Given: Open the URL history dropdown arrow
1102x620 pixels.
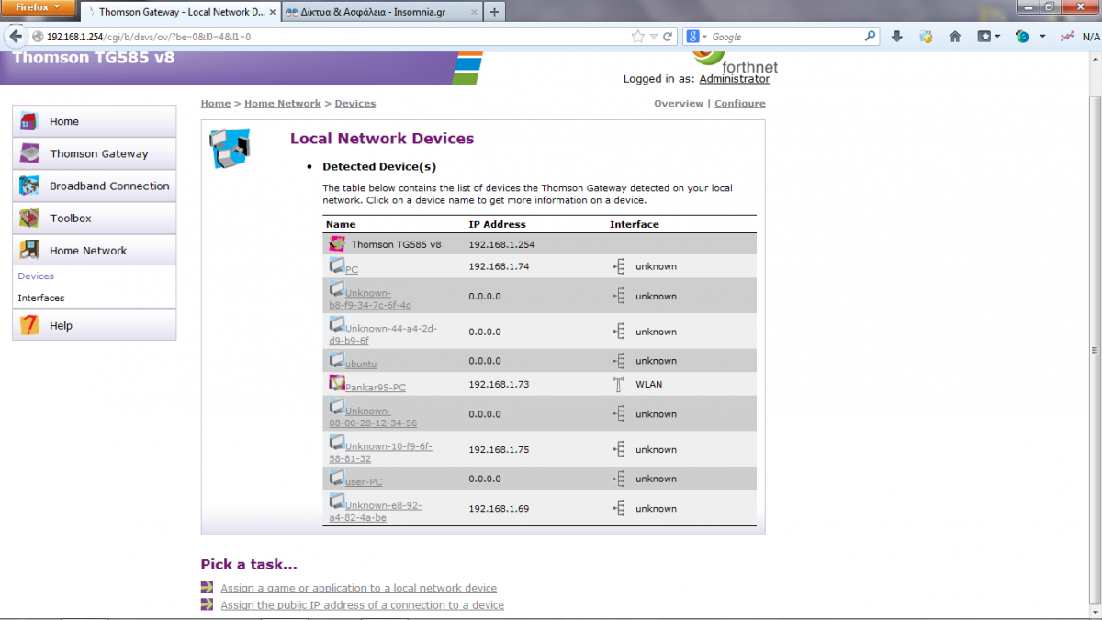Looking at the screenshot, I should (x=654, y=38).
